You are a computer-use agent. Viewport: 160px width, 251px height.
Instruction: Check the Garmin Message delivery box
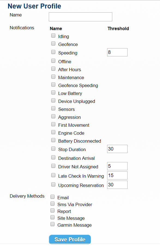[52, 224]
